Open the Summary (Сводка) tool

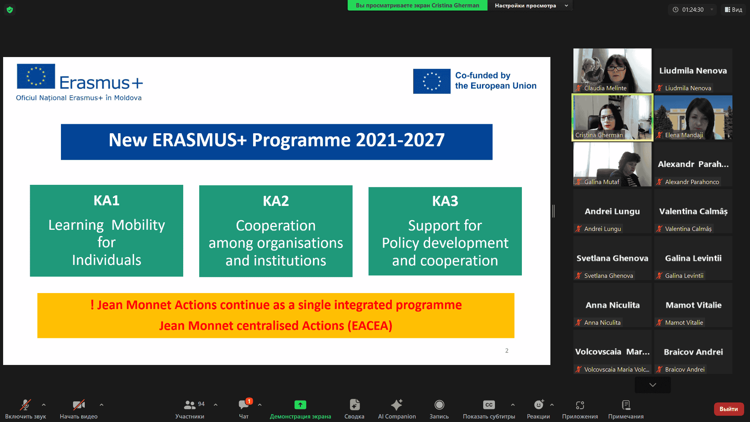pos(354,405)
